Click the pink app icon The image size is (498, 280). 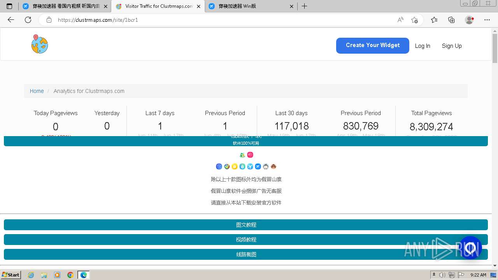click(x=250, y=155)
